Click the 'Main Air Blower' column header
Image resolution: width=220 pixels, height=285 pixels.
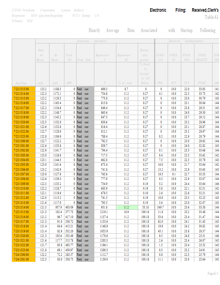(x=41, y=55)
